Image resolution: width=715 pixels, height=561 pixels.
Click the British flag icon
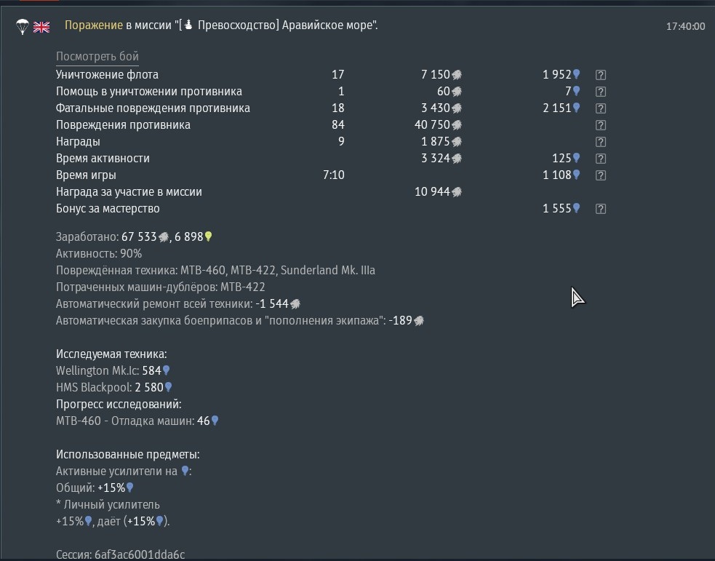tap(41, 28)
